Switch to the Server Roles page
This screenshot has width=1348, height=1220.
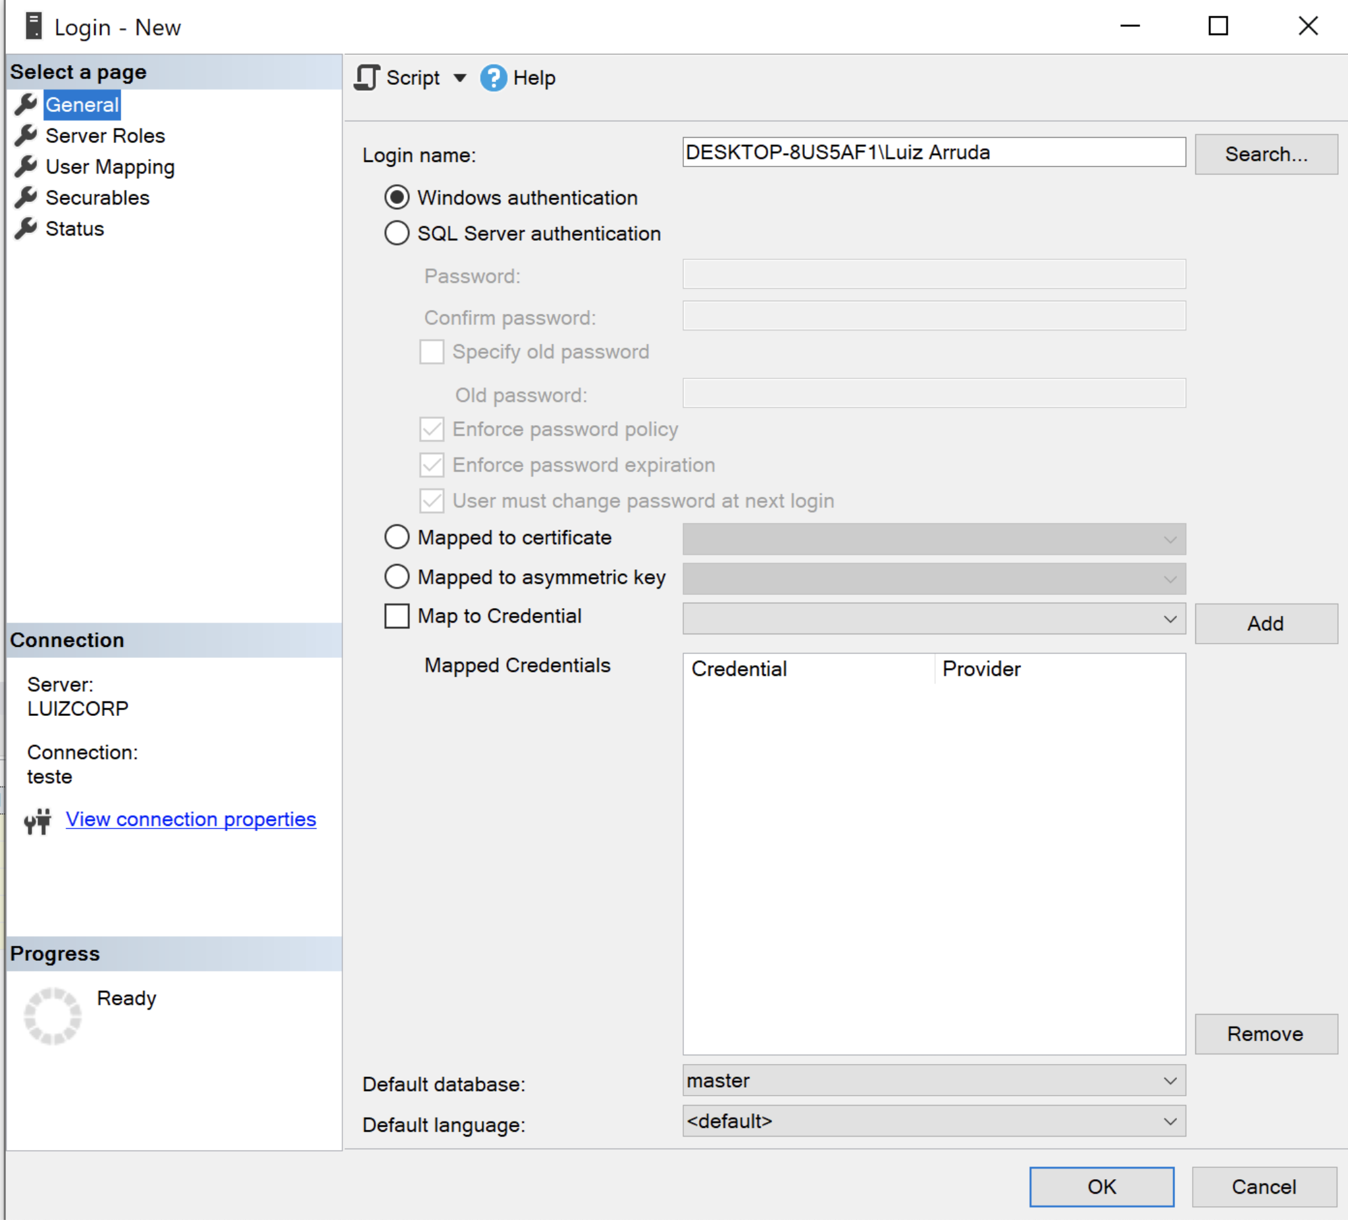click(105, 136)
